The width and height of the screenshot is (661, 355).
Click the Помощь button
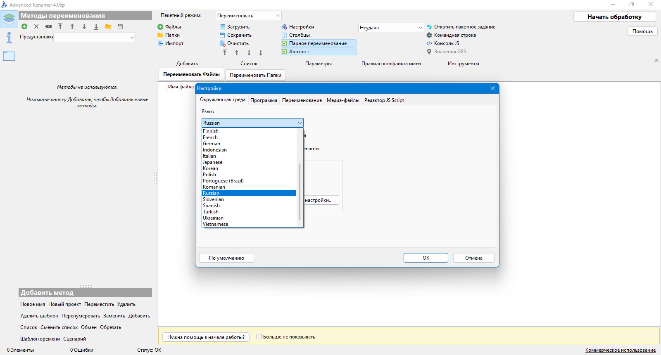[x=642, y=31]
